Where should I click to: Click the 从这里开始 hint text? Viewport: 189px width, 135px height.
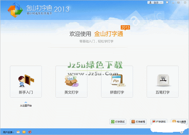(26, 106)
